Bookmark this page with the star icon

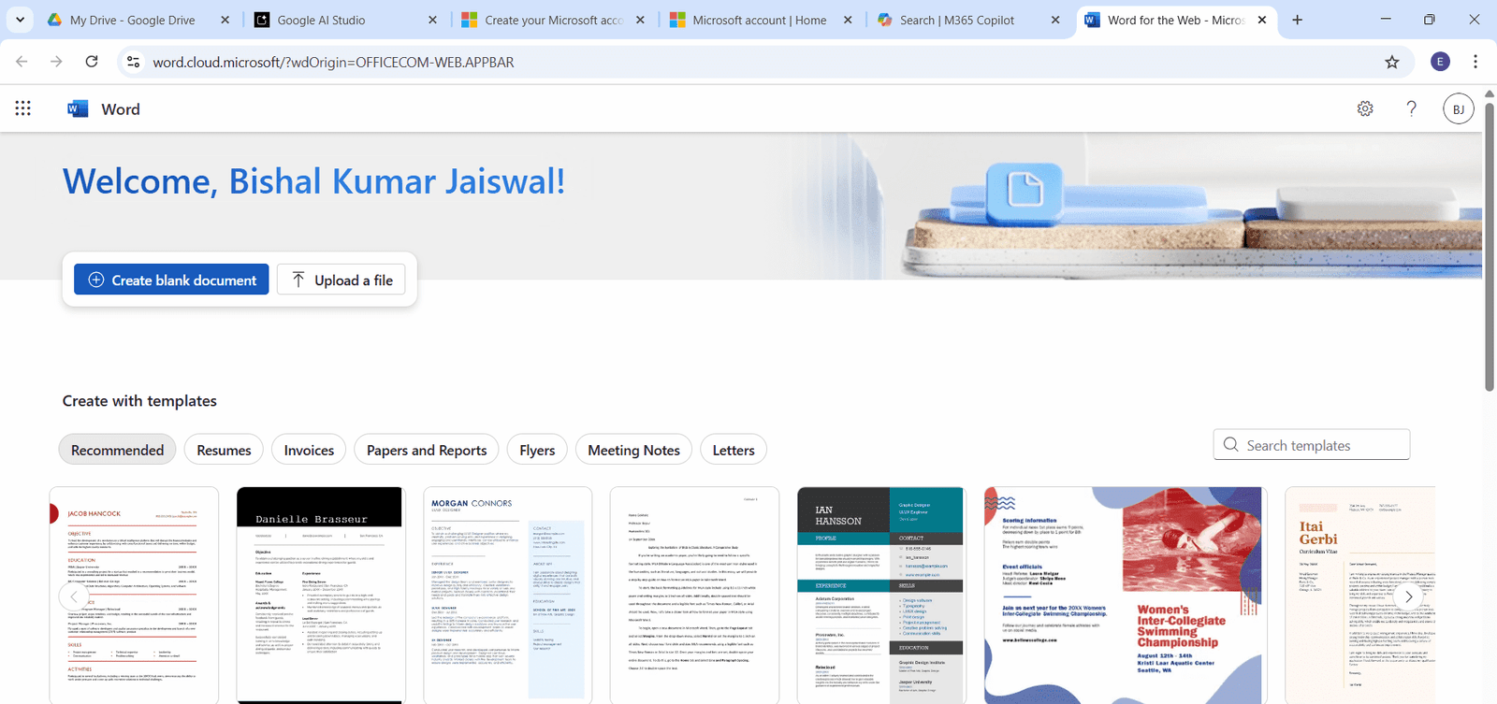[1391, 62]
